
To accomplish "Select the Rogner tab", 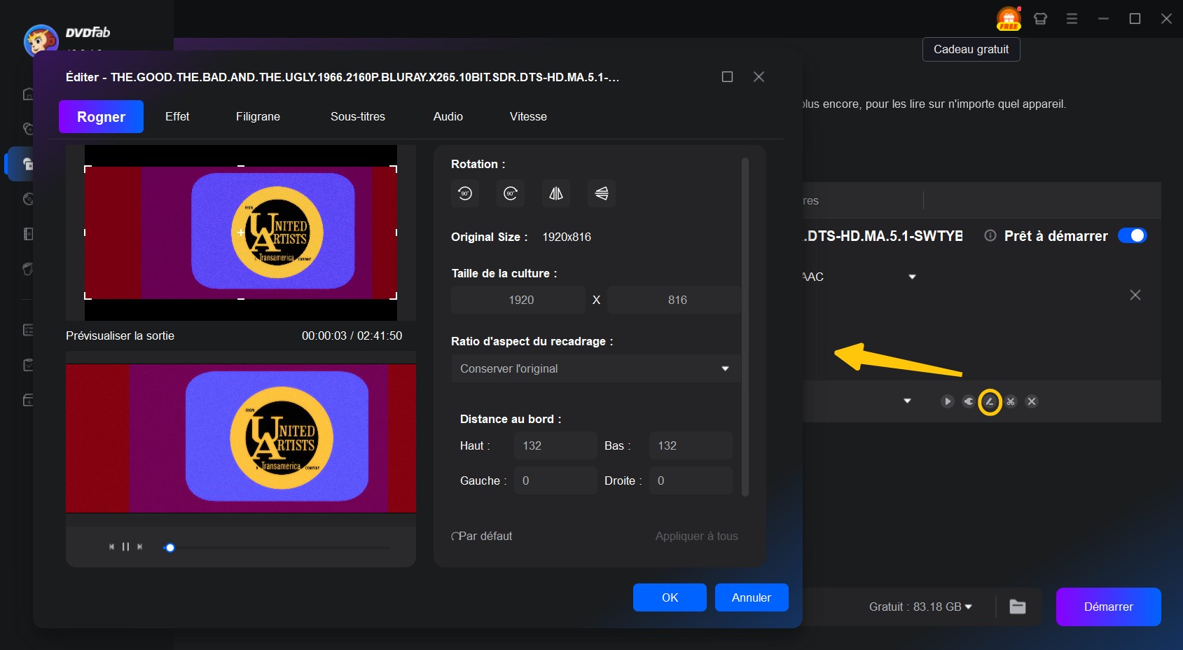I will pos(101,117).
